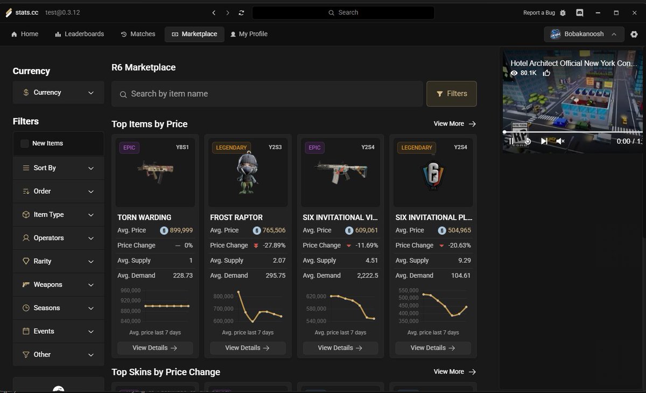Expand Rarity filter chevron
This screenshot has width=646, height=393.
point(91,262)
